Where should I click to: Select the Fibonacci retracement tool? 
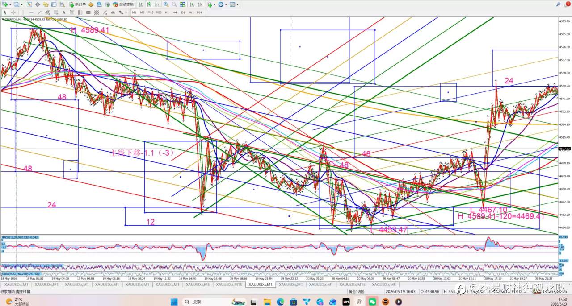click(55, 12)
